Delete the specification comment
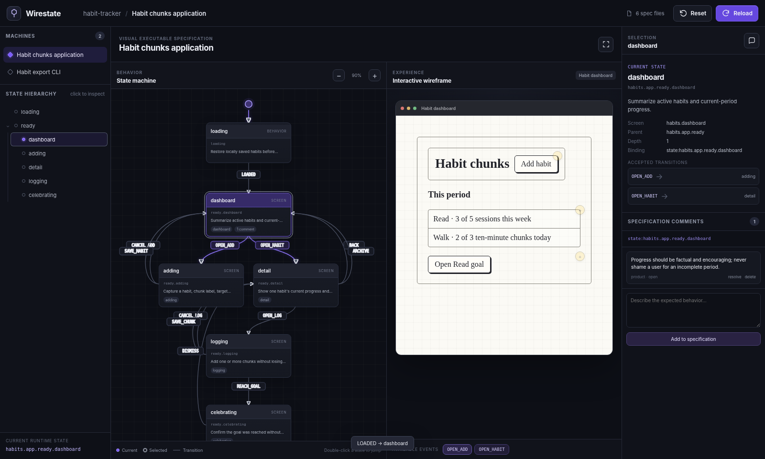765x459 pixels. pyautogui.click(x=750, y=277)
